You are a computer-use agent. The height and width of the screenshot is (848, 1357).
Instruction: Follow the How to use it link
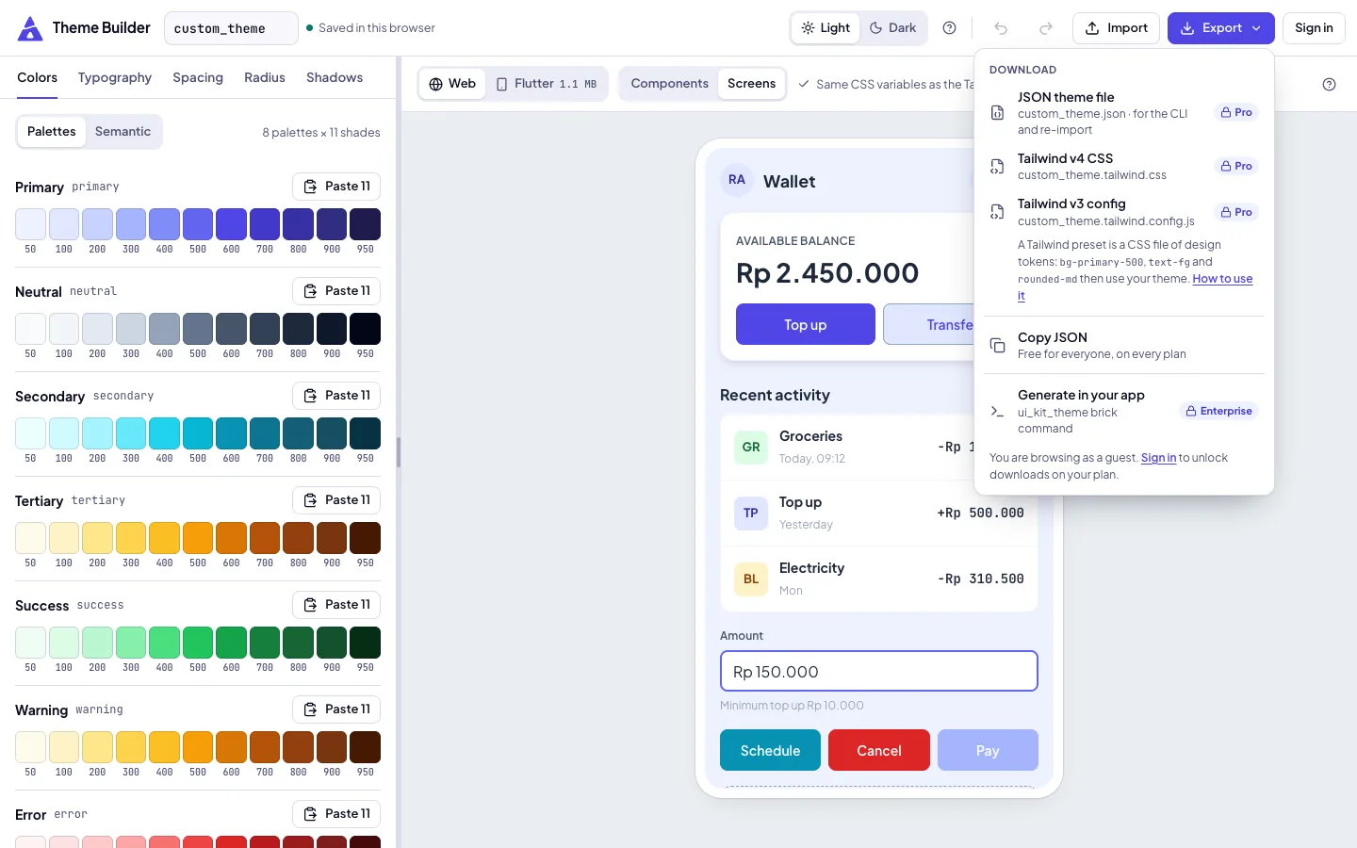[x=1222, y=279]
